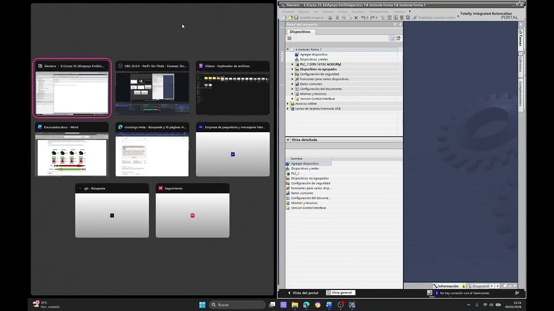Image resolution: width=554 pixels, height=311 pixels.
Task: Expand Configuración de seguridad node
Action: coord(292,74)
